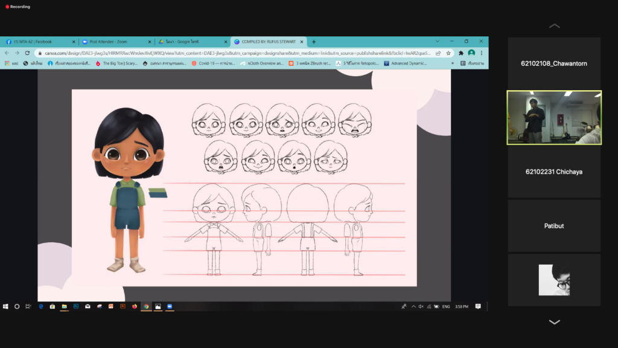Viewport: 618px width, 348px height.
Task: Open network status in tray
Action: pyautogui.click(x=429, y=306)
